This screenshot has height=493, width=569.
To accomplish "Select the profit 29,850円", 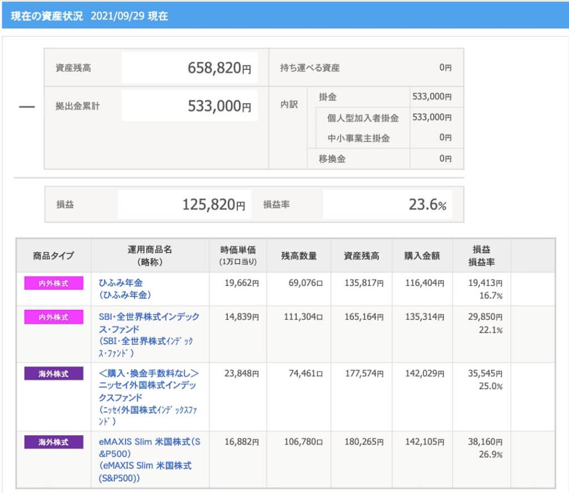I will 485,317.
